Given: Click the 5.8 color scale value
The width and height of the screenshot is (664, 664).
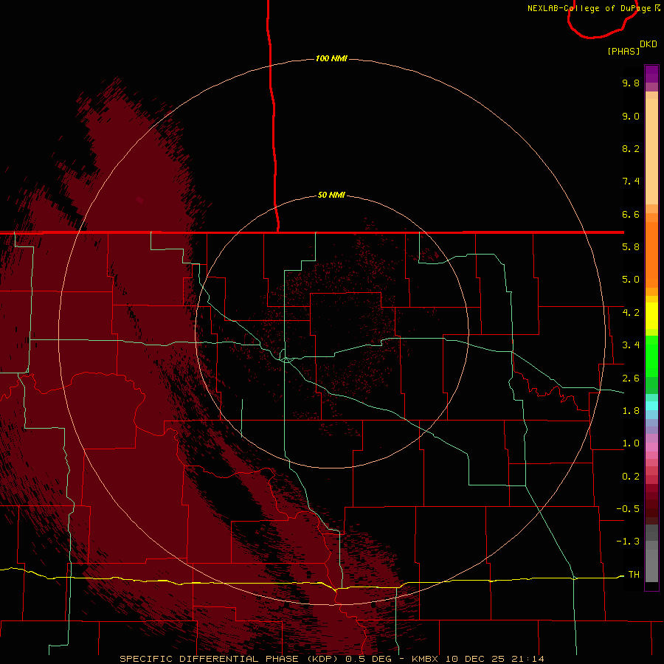Looking at the screenshot, I should point(631,247).
